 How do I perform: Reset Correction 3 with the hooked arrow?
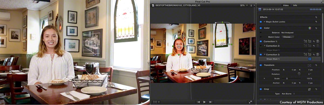[x=314, y=55]
